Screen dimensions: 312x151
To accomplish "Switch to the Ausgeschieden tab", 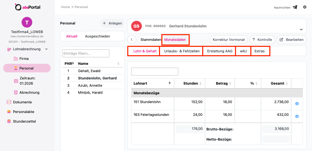I will [98, 36].
